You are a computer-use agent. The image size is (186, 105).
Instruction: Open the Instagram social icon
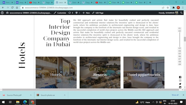click(180, 81)
